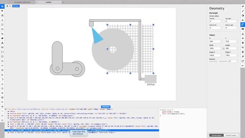Screen dimensions: 245x138
Task: Edit the Bottom left corner radius field
Action: click(x=216, y=28)
